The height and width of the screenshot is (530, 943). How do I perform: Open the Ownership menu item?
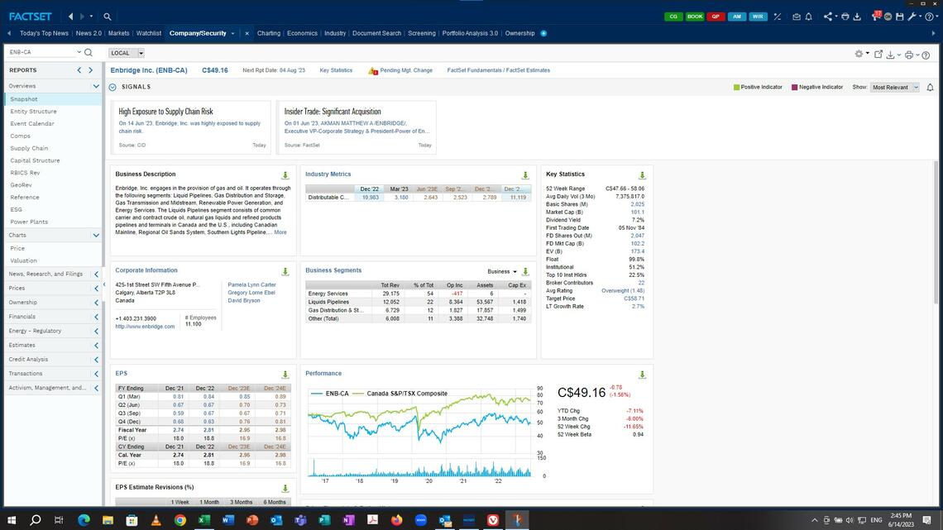[x=520, y=33]
